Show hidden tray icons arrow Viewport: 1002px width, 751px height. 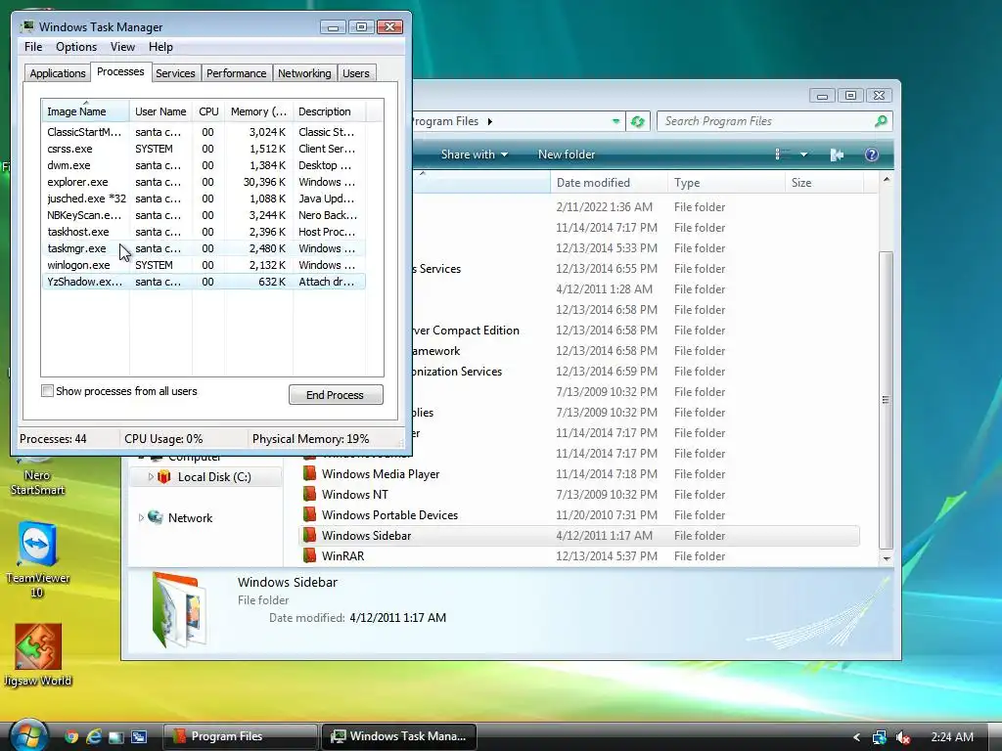(857, 737)
